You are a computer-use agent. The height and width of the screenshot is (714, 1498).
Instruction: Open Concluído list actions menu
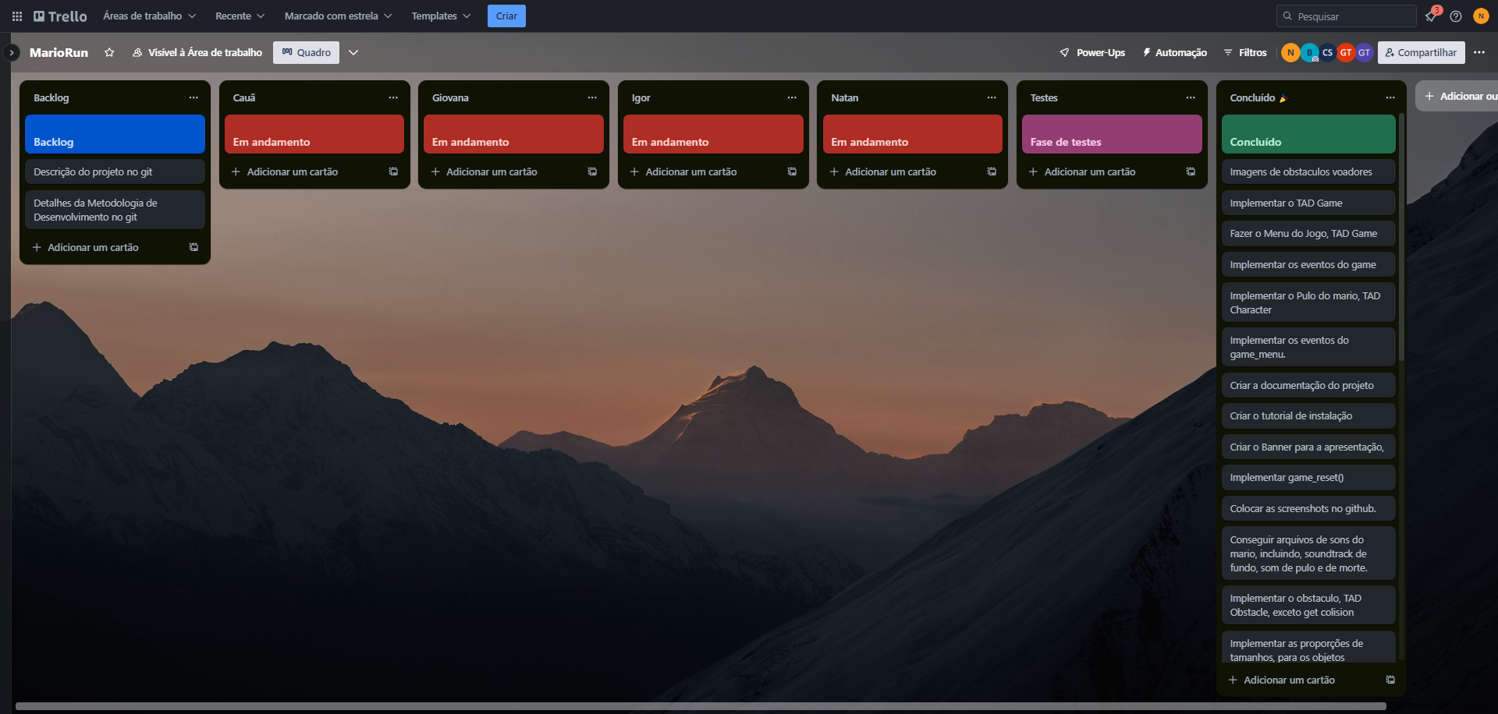tap(1390, 97)
